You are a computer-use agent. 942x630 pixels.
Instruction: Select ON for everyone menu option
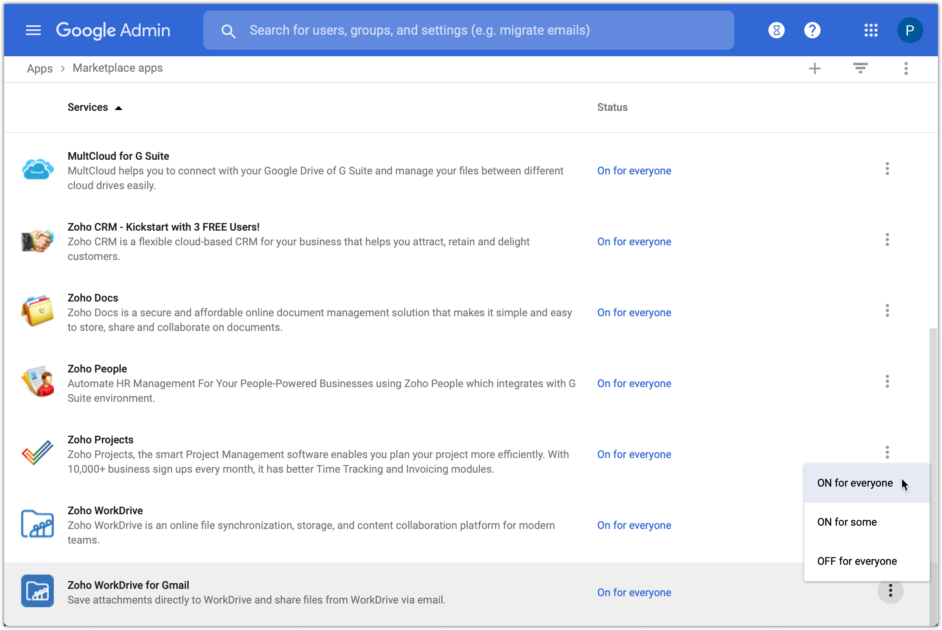(855, 483)
